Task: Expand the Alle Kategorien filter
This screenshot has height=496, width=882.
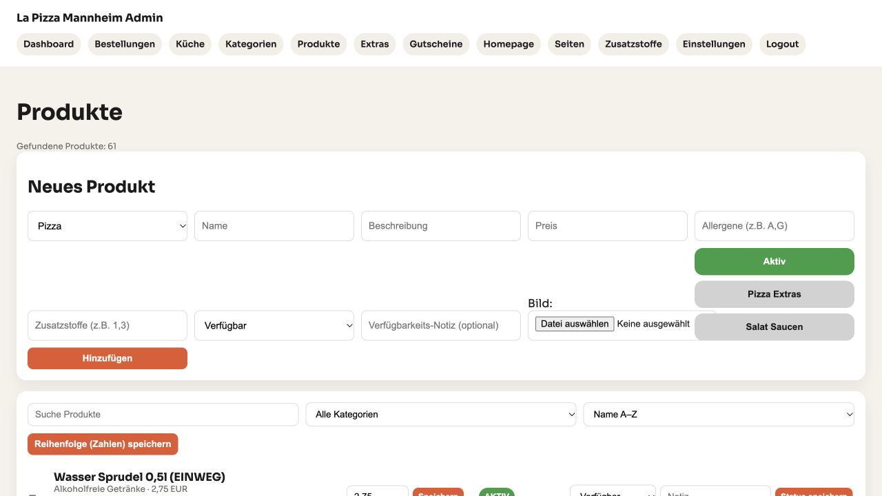Action: (x=441, y=415)
